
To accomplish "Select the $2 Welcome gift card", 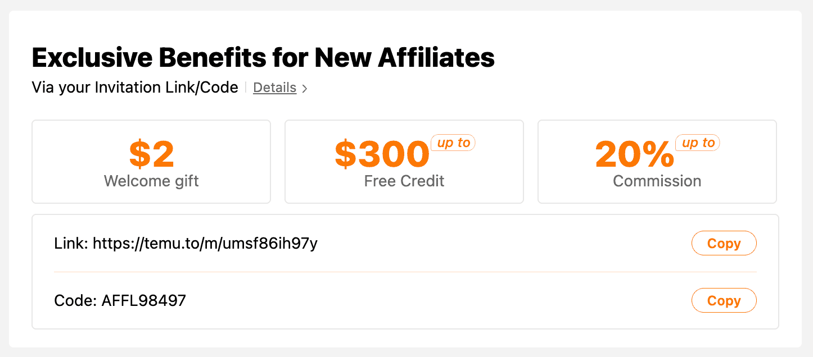I will (x=151, y=161).
